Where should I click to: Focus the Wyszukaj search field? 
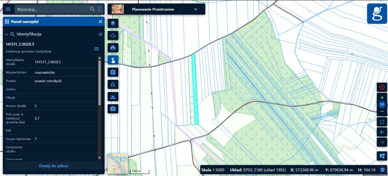coord(52,9)
